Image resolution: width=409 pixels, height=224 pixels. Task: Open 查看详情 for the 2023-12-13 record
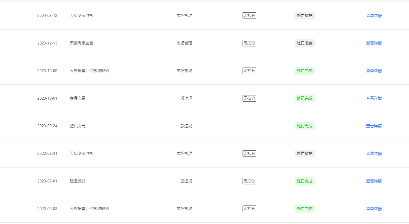tap(374, 43)
